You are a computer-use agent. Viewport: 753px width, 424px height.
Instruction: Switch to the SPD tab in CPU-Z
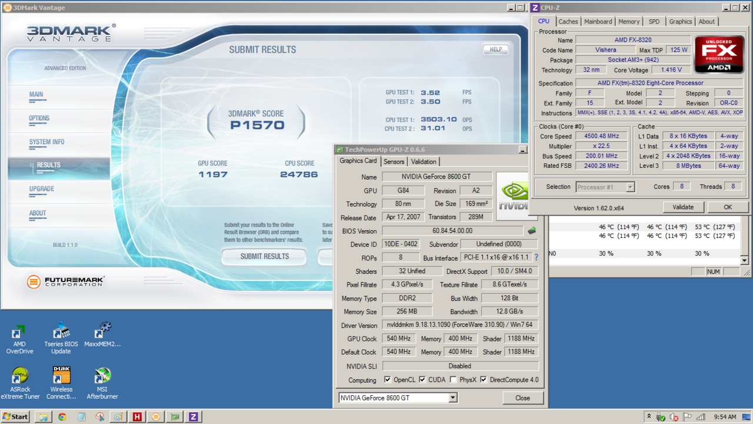[654, 22]
